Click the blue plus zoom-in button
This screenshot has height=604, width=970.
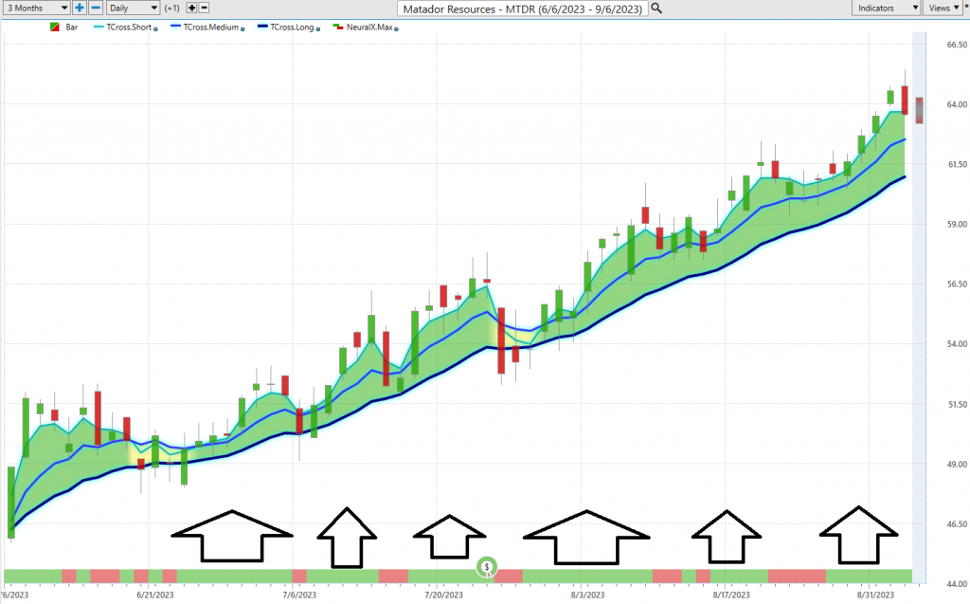(x=80, y=8)
